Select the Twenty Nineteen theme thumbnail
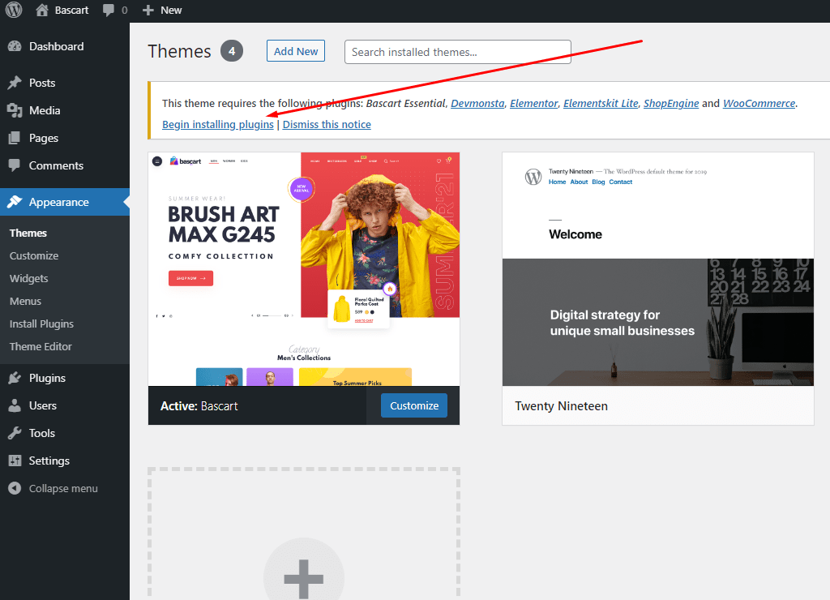 click(x=658, y=269)
